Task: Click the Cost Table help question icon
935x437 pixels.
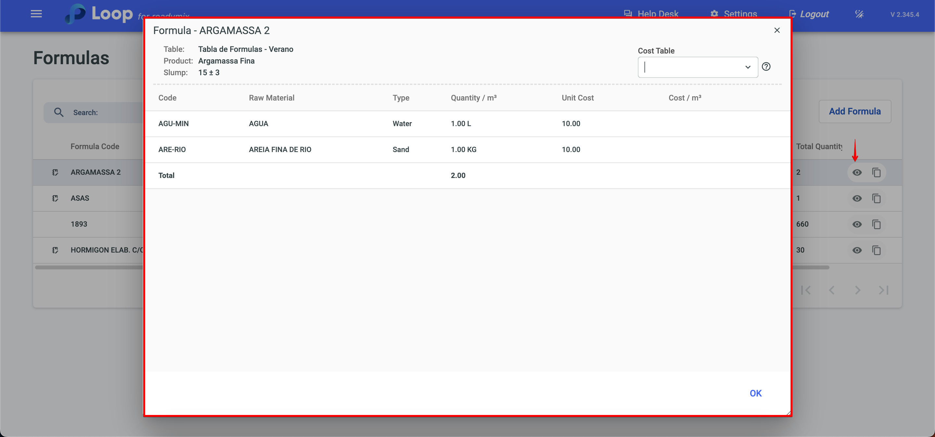Action: 766,67
